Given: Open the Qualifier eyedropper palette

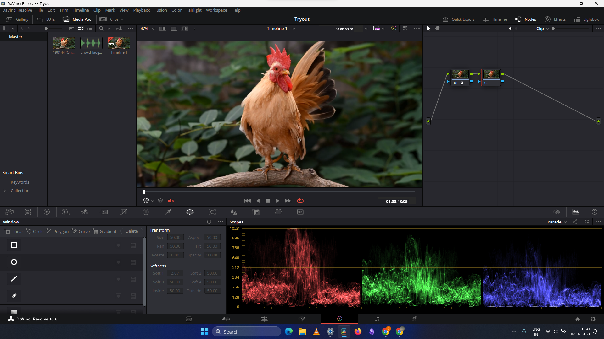Looking at the screenshot, I should click(x=168, y=212).
